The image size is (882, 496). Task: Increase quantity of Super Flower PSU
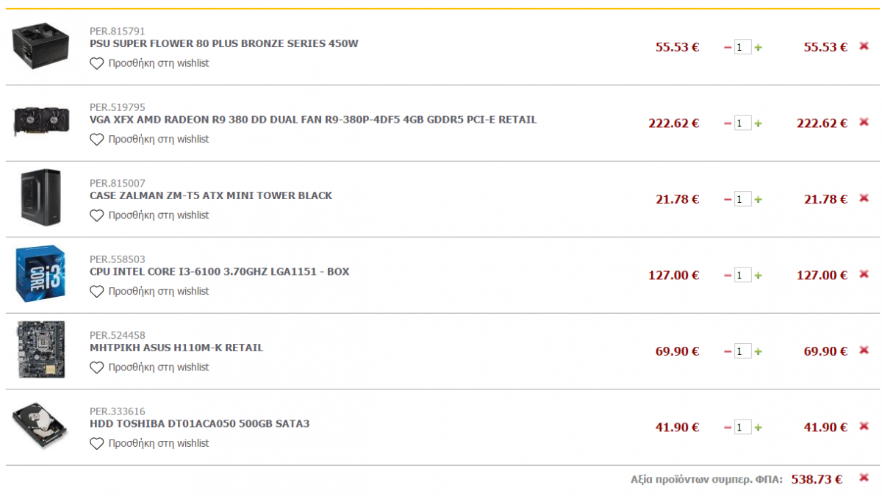pyautogui.click(x=759, y=47)
